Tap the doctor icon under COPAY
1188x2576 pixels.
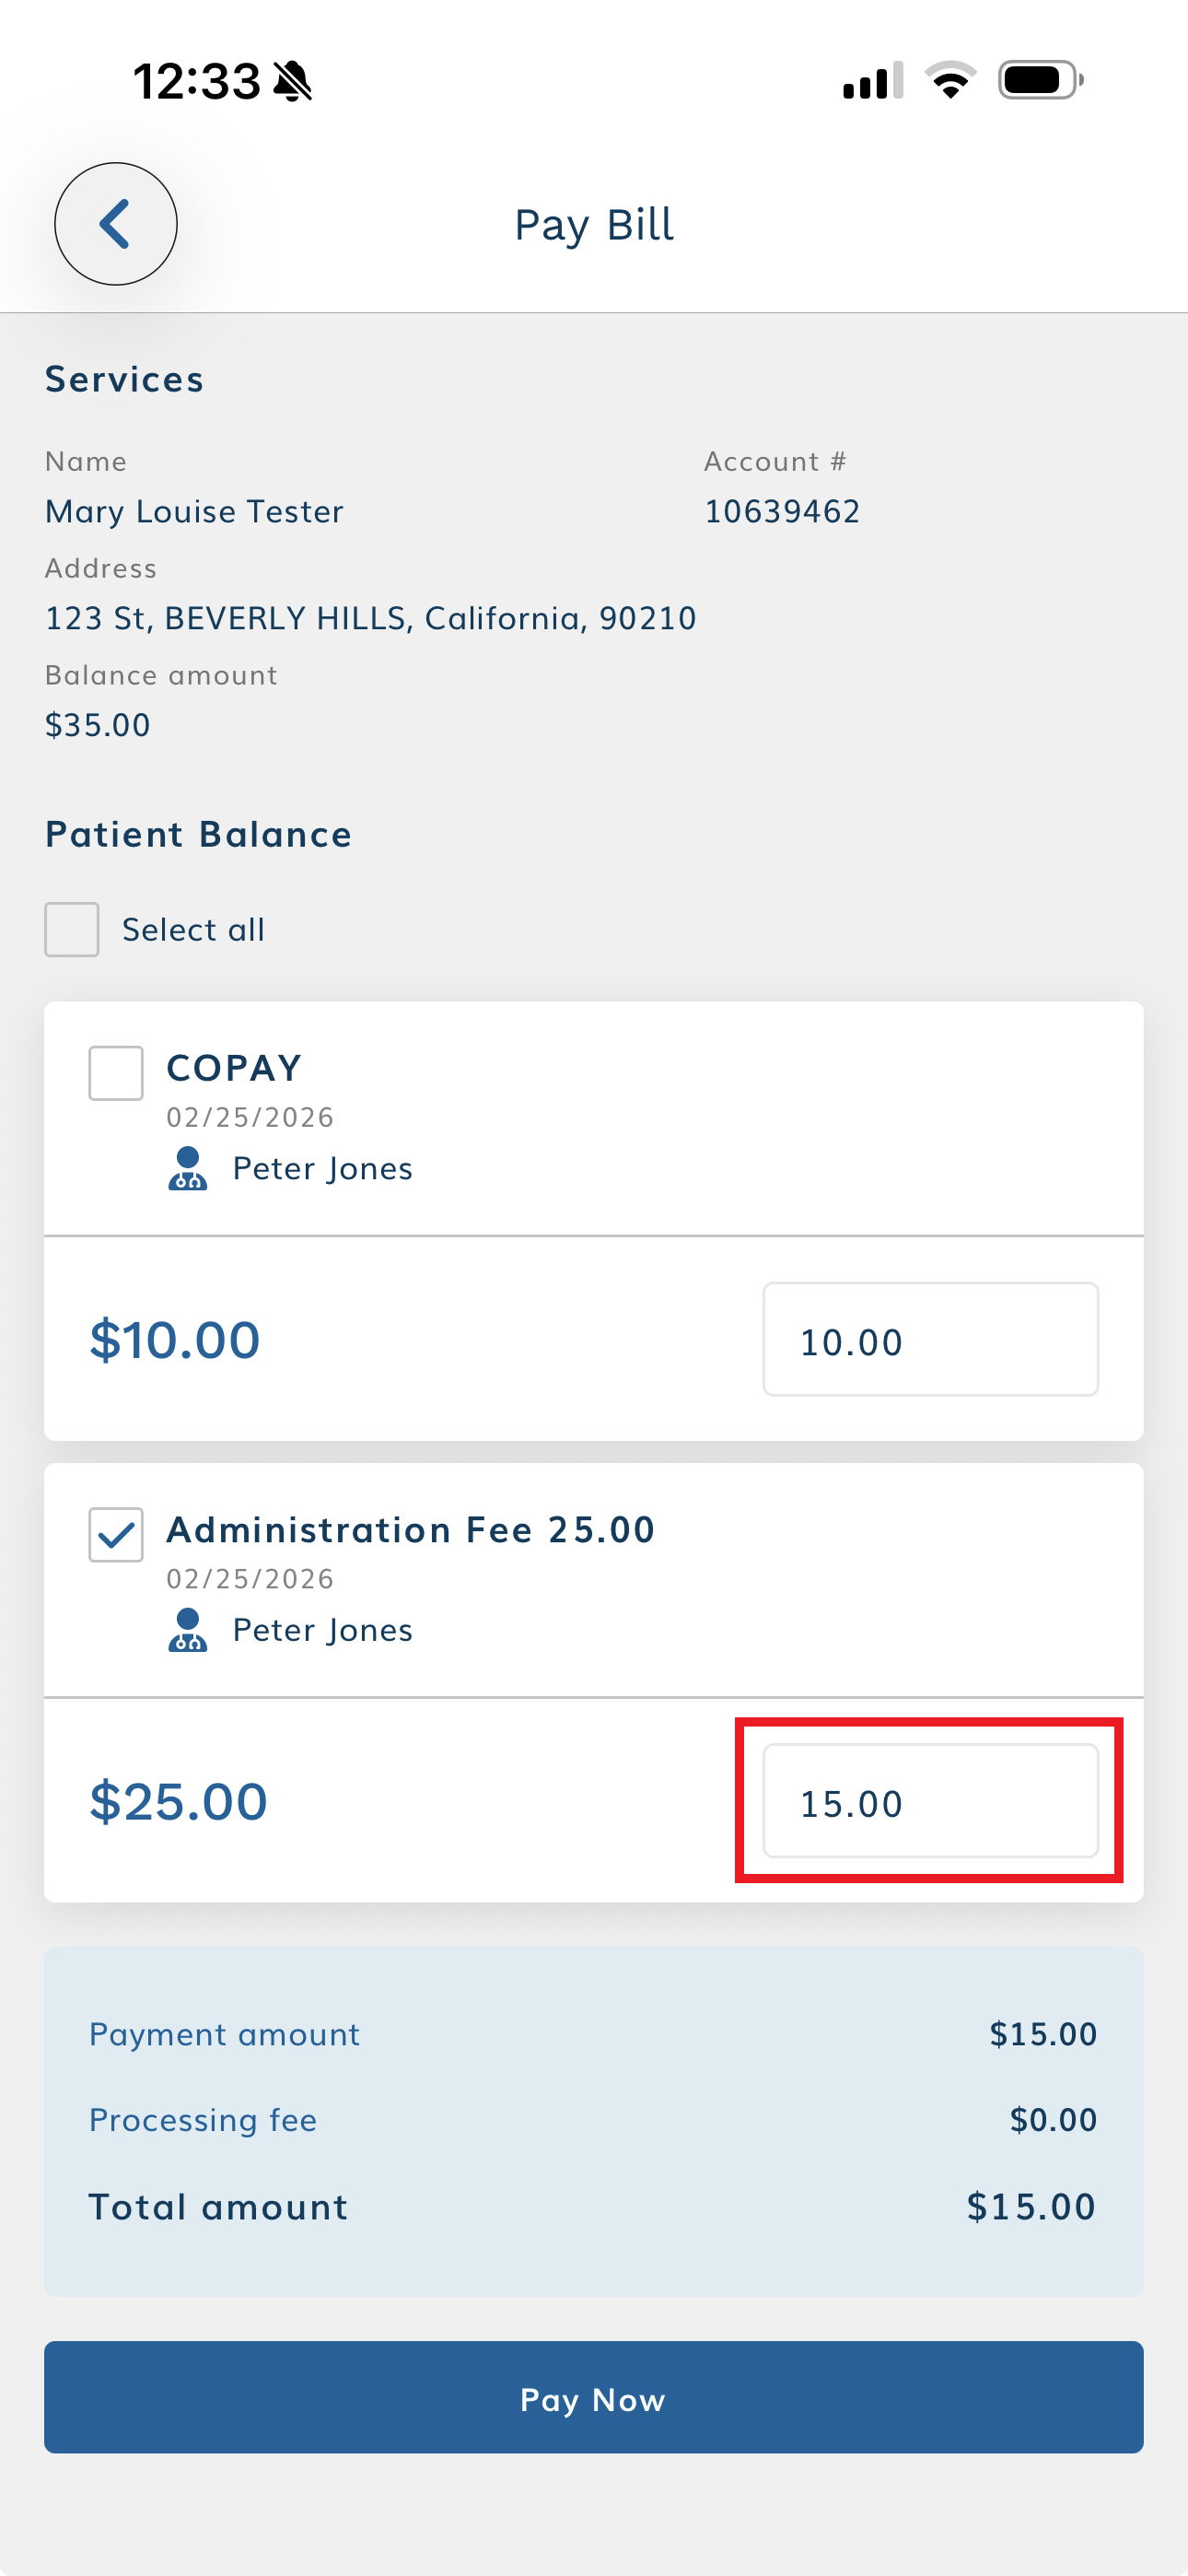click(x=187, y=1168)
